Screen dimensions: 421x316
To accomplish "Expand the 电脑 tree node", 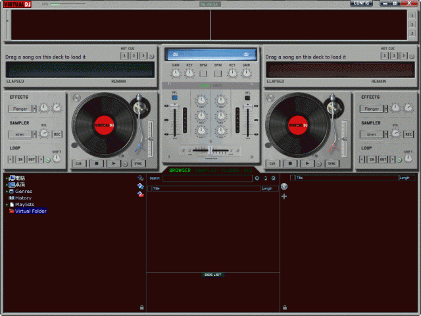I will tap(7, 178).
